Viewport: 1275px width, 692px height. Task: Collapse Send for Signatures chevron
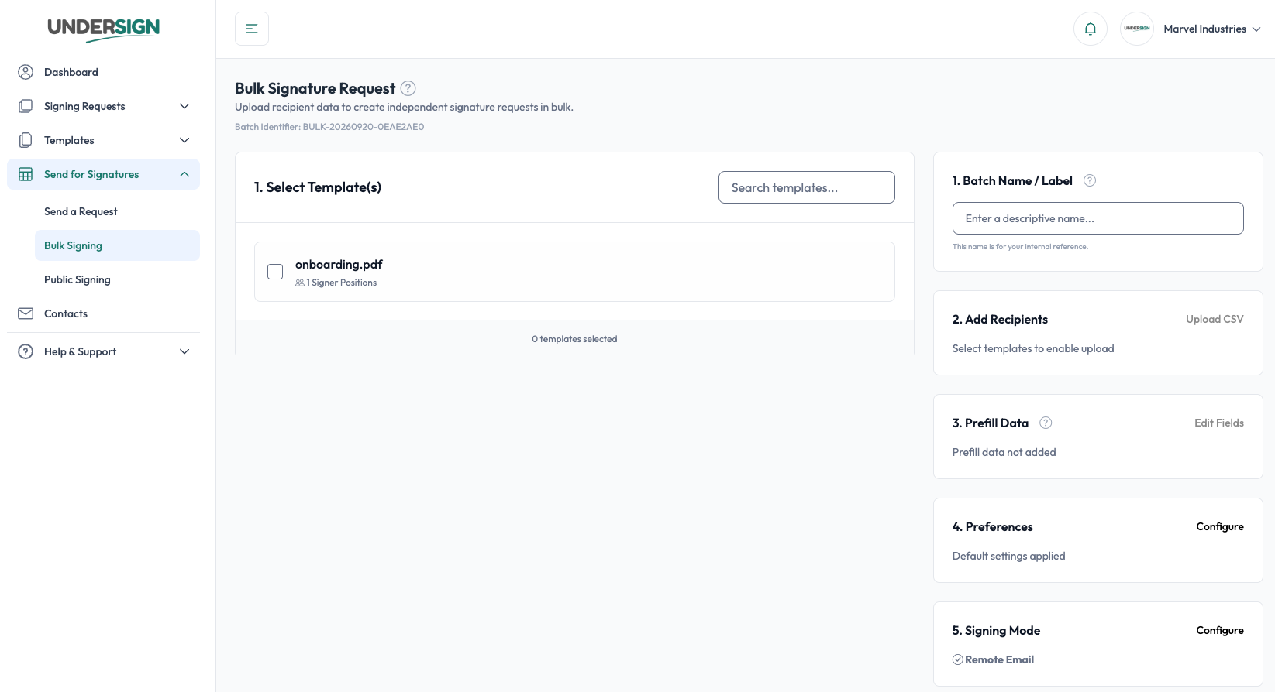[x=184, y=174]
